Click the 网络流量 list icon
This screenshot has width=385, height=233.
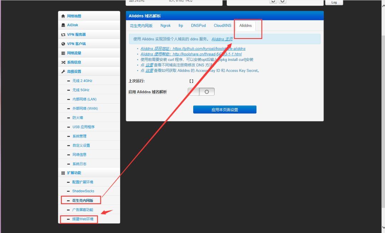63,53
